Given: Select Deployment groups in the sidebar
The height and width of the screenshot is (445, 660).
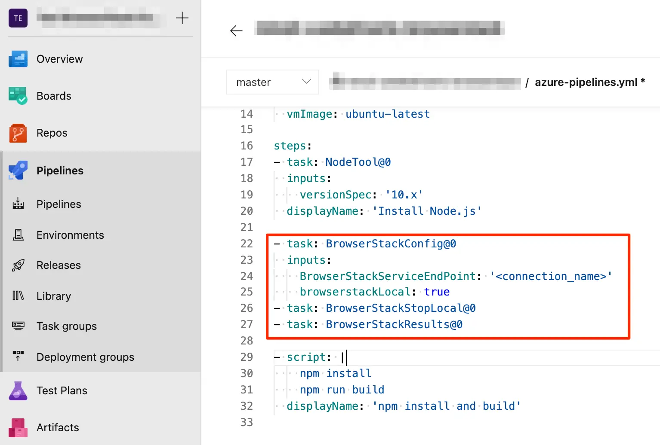Looking at the screenshot, I should click(x=85, y=357).
